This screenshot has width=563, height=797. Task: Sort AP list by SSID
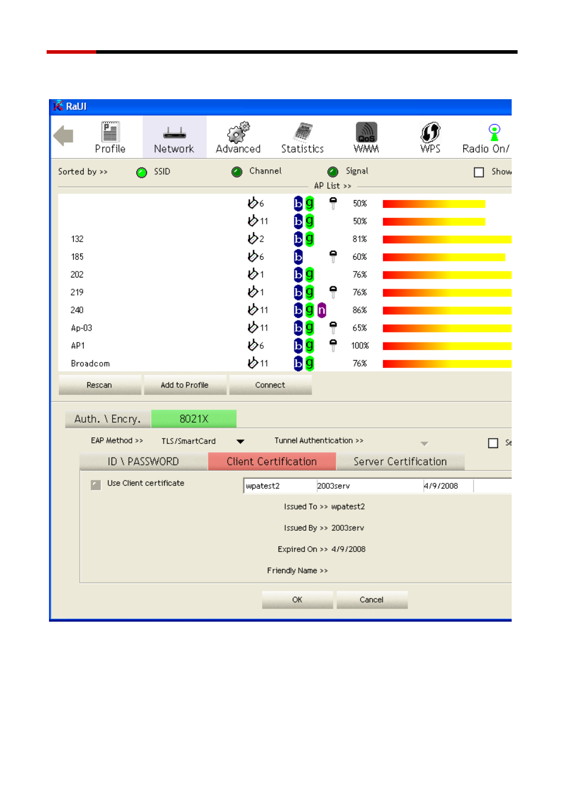click(x=142, y=172)
